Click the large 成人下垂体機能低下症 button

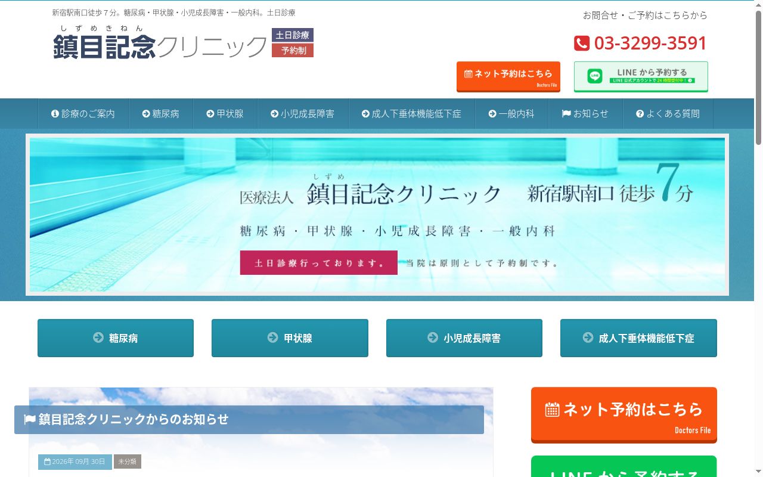(638, 338)
